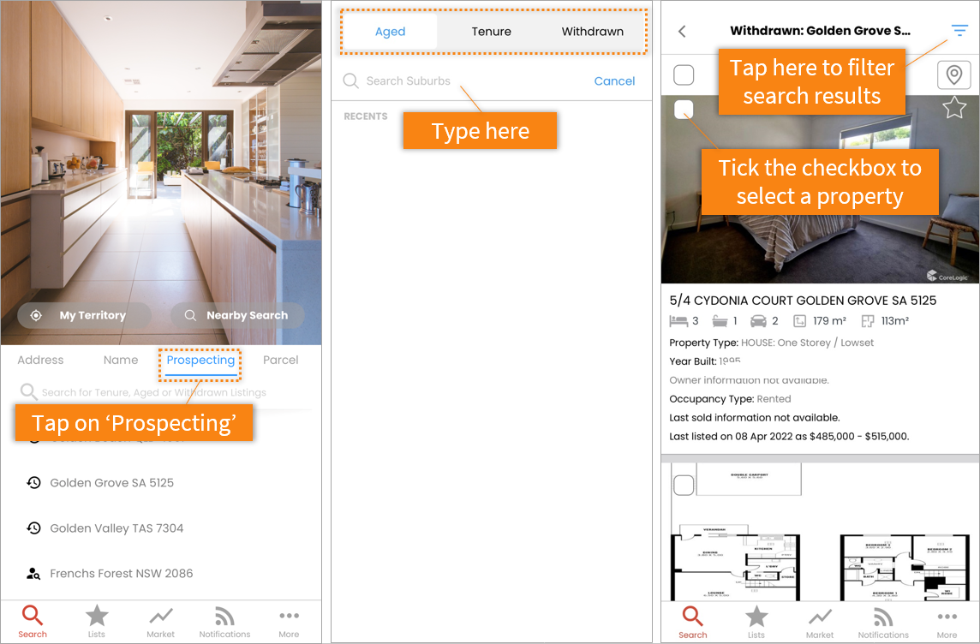Viewport: 980px width, 644px height.
Task: Open the filter search results icon
Action: click(x=959, y=30)
